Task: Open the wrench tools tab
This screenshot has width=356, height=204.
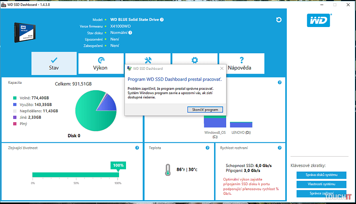Action: [148, 60]
